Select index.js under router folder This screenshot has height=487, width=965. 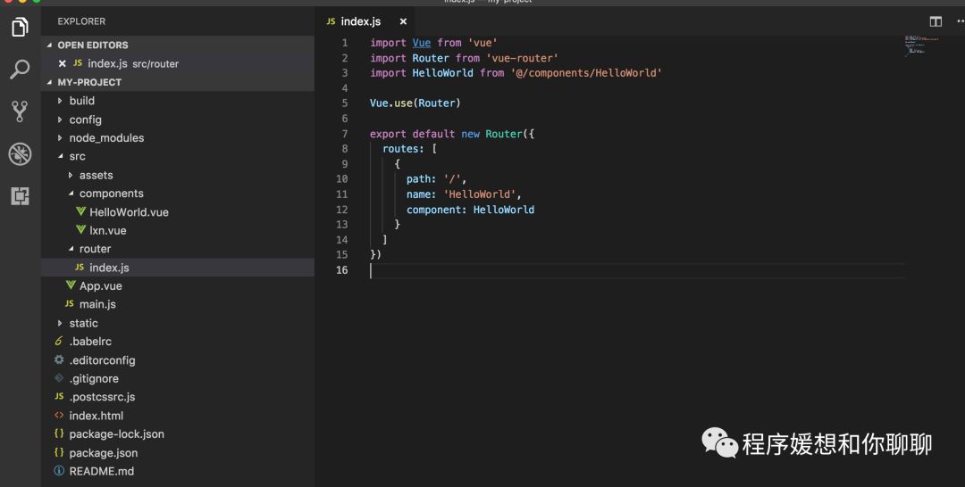coord(177,268)
